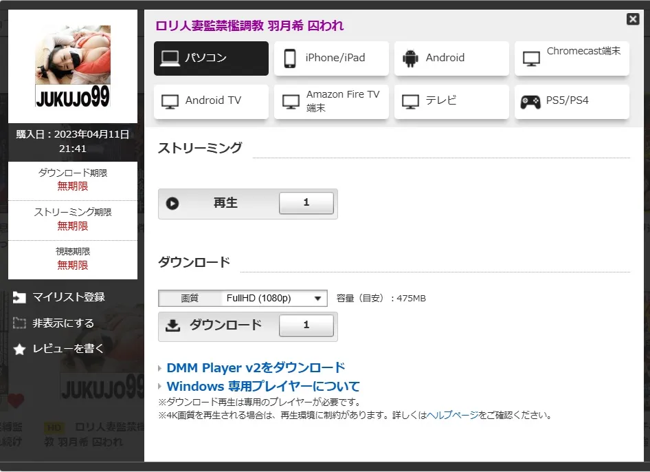Click the 購入日：2023年04月11日 text
Screen dimensions: 650x472
click(73, 134)
